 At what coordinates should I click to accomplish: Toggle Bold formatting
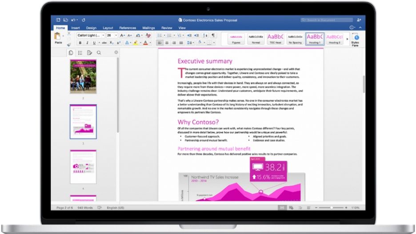point(80,43)
